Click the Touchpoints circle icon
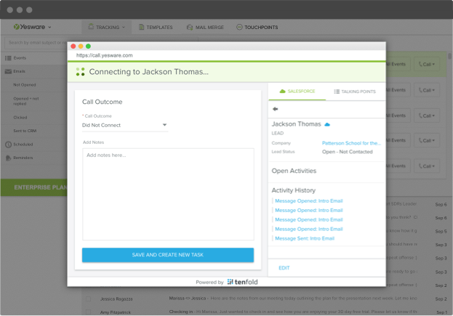 pos(239,27)
